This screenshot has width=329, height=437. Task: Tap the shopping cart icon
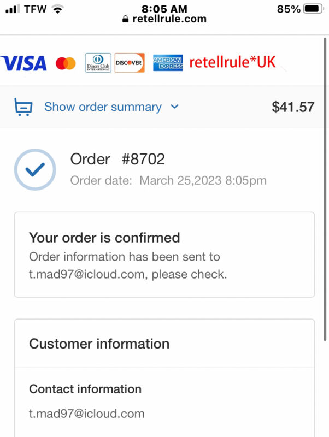pos(23,107)
